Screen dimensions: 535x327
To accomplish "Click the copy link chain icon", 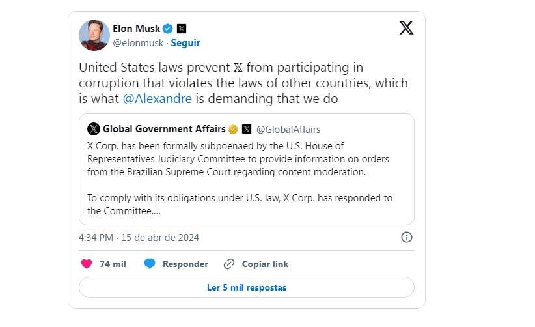I will 228,264.
